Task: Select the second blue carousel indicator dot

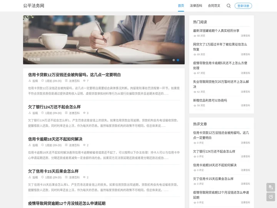Action: tap(178, 60)
